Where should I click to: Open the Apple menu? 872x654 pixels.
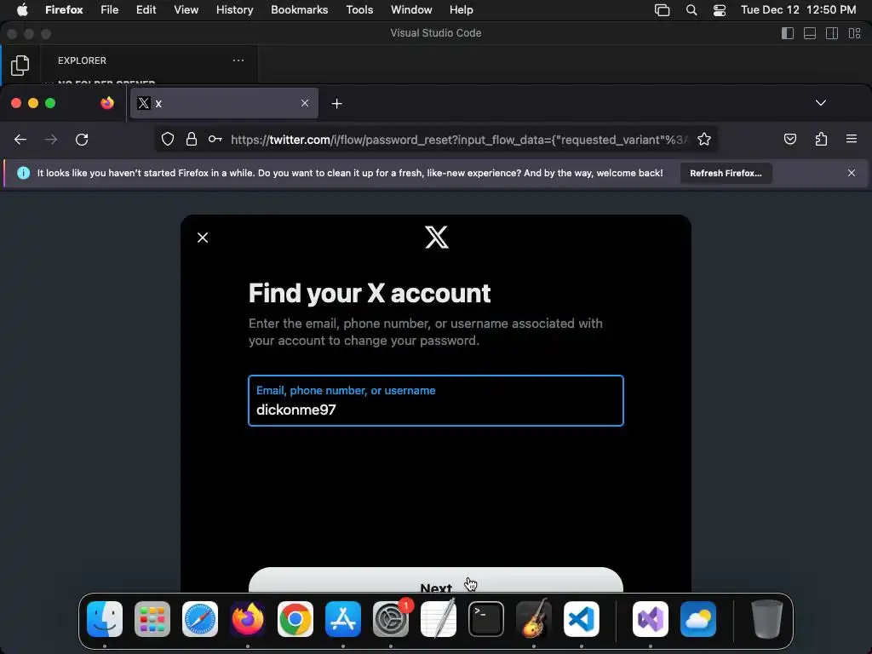[x=21, y=9]
